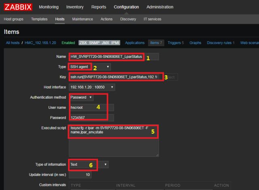Viewport: 259px width, 190px height.
Task: Open the Triggers 5 link
Action: coord(176,43)
